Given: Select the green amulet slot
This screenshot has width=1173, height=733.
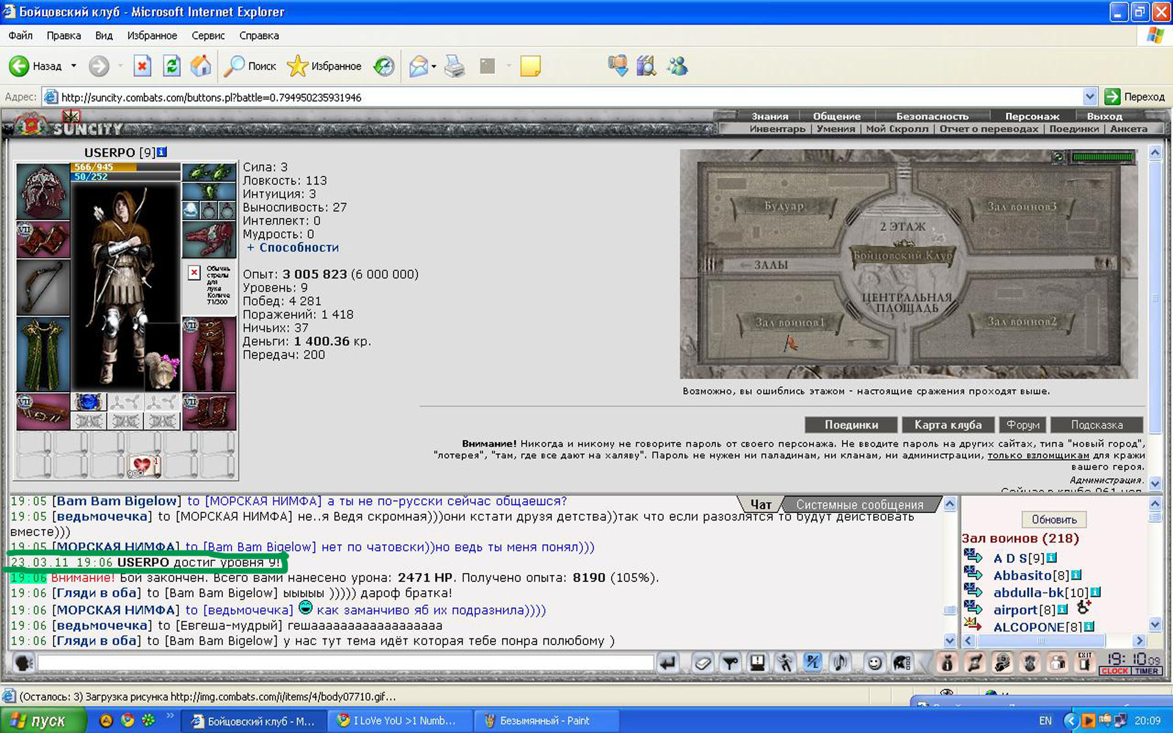Looking at the screenshot, I should click(x=209, y=192).
